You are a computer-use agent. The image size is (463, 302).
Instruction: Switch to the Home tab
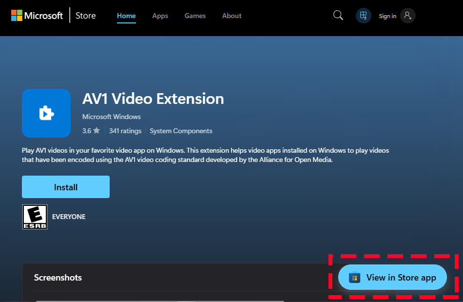[126, 16]
